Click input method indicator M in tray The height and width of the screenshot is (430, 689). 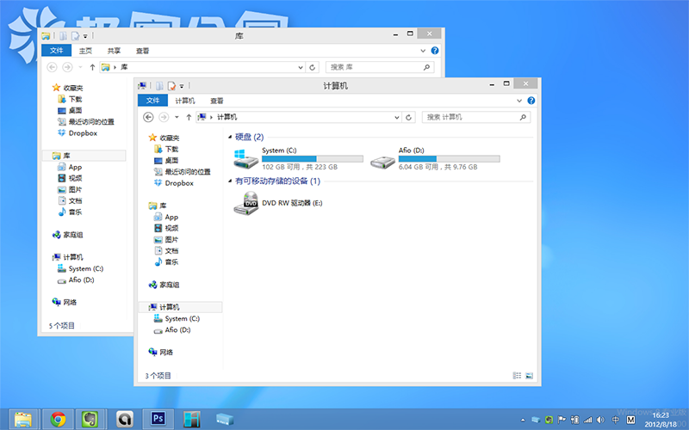pos(630,420)
